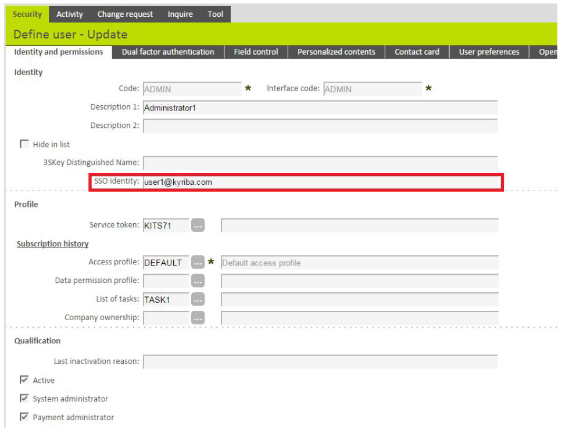Switch to Dual factor authentication tab
562x441 pixels.
click(x=168, y=52)
